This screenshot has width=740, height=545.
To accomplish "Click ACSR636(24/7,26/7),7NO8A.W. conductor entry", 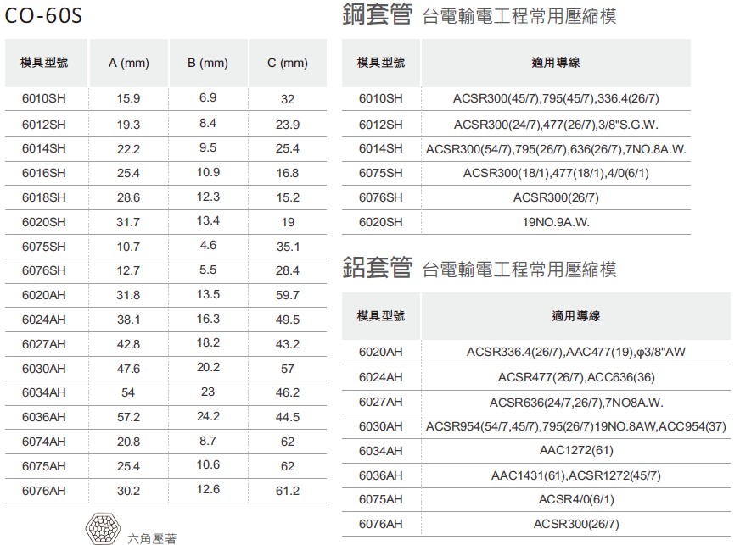I will [576, 403].
